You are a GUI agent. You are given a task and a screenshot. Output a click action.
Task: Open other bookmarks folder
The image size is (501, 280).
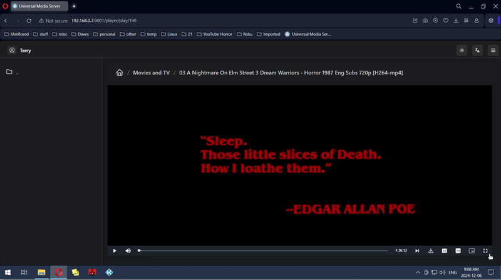128,34
